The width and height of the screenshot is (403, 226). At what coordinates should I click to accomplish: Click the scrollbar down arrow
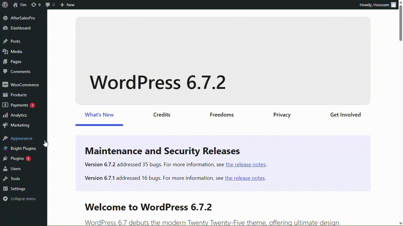[401, 224]
